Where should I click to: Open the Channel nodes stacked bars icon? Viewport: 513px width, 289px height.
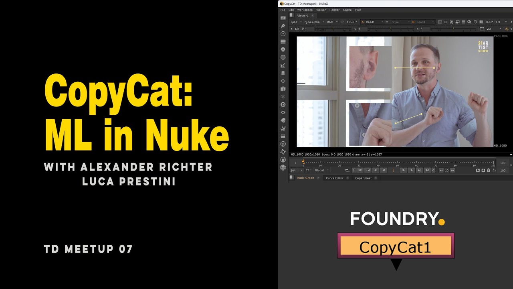(283, 41)
